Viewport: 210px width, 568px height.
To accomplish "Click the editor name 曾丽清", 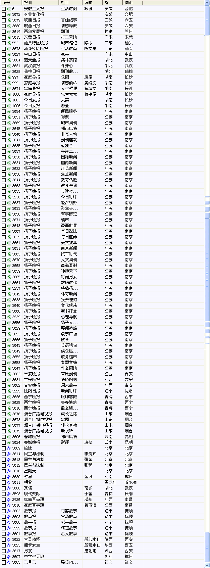I will [90, 505].
